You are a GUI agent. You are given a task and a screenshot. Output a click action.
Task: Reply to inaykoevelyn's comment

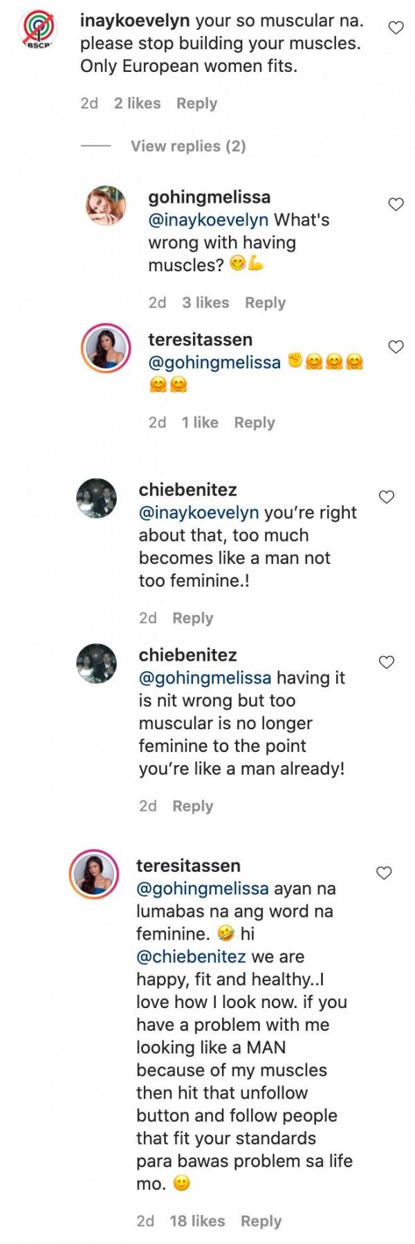(x=196, y=104)
